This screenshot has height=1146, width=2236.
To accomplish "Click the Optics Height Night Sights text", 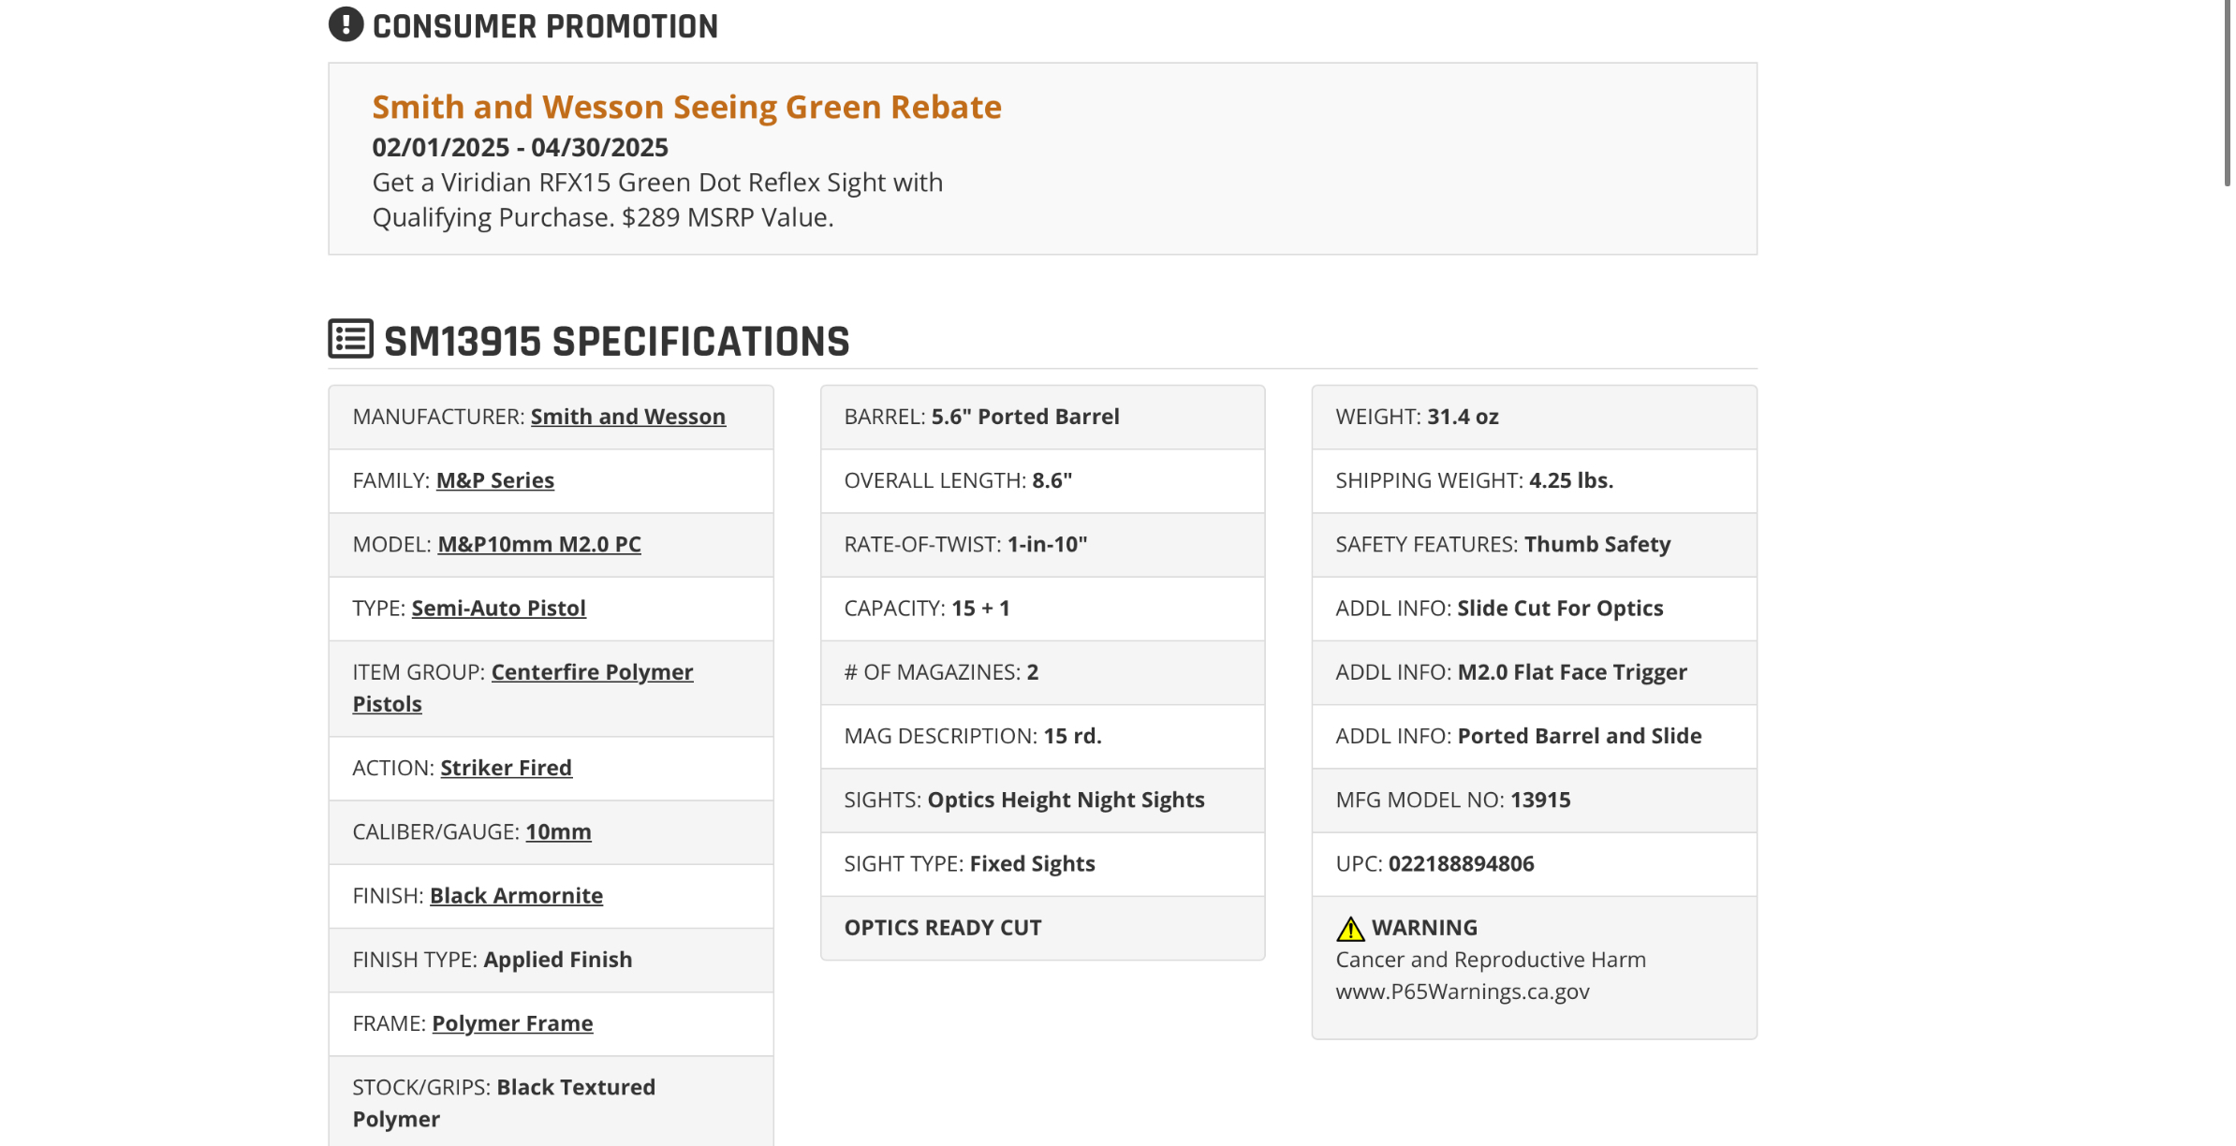I will (x=1066, y=800).
